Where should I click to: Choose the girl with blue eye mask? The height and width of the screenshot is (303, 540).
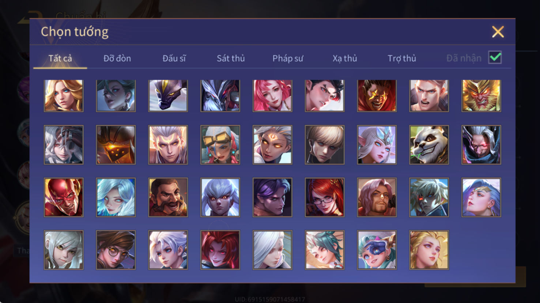(x=377, y=250)
